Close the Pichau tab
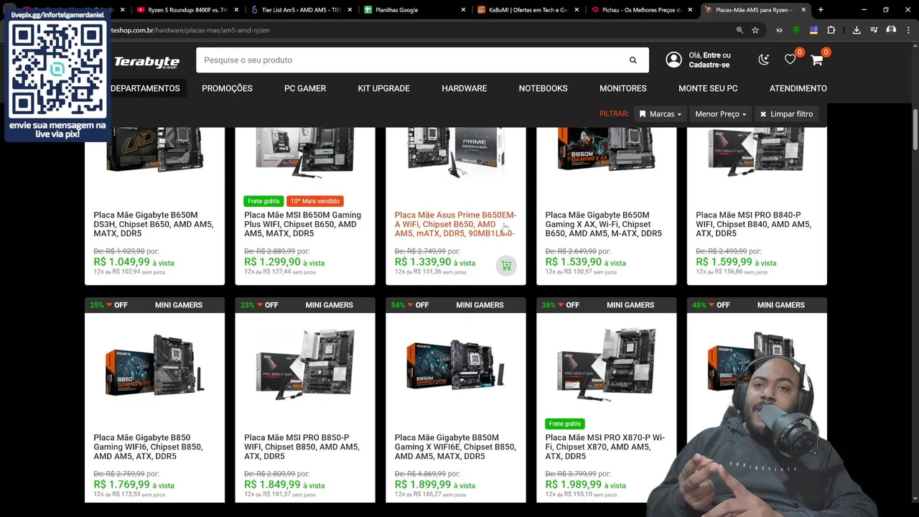The image size is (919, 517). click(x=690, y=10)
